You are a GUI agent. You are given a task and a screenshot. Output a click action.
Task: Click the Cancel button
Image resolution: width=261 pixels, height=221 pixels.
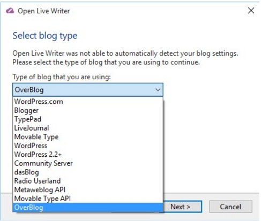[x=230, y=207]
